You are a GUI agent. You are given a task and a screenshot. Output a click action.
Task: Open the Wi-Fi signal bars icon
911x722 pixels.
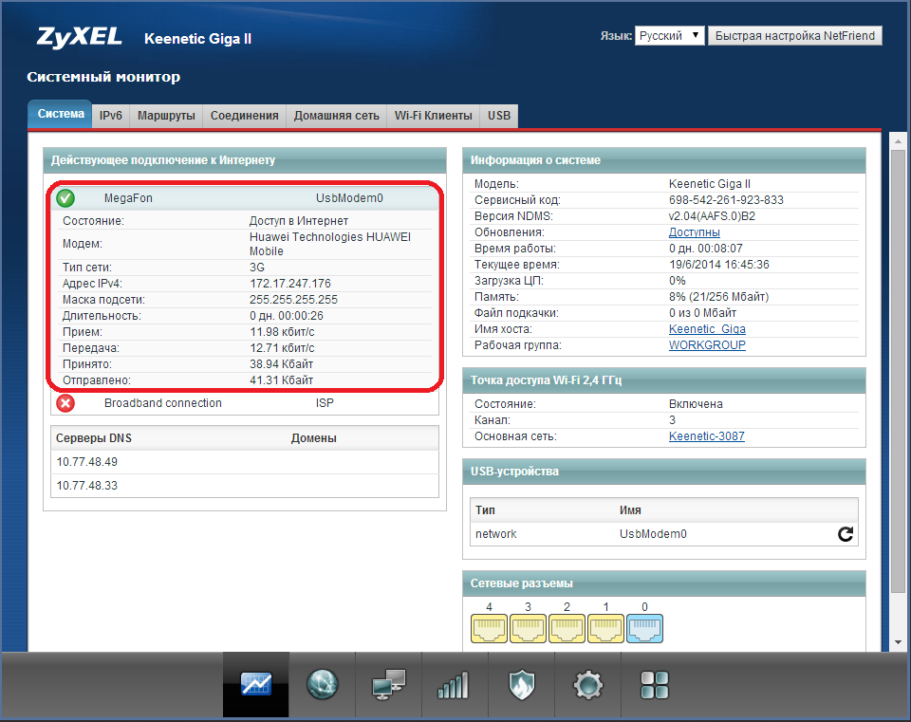(x=454, y=684)
